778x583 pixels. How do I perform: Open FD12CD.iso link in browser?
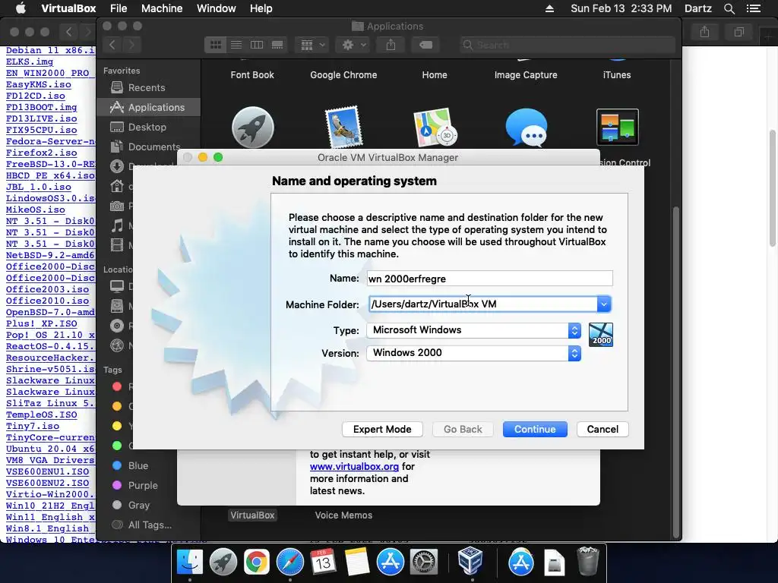[x=35, y=96]
